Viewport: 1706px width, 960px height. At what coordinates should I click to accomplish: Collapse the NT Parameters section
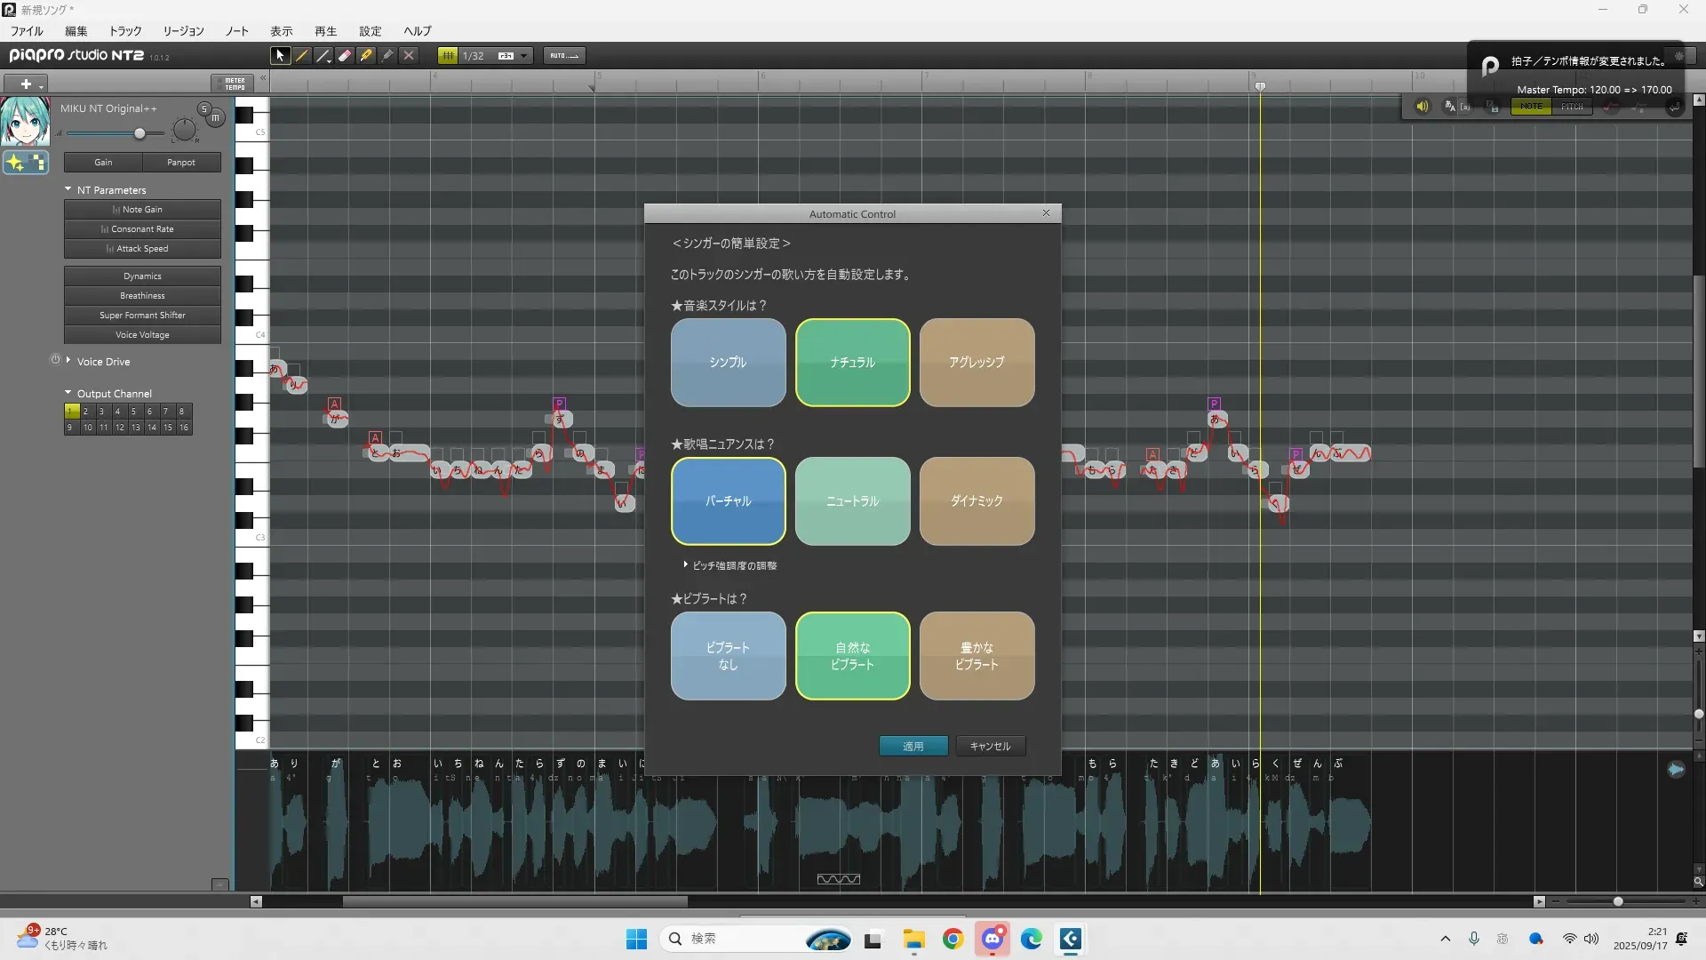coord(68,189)
